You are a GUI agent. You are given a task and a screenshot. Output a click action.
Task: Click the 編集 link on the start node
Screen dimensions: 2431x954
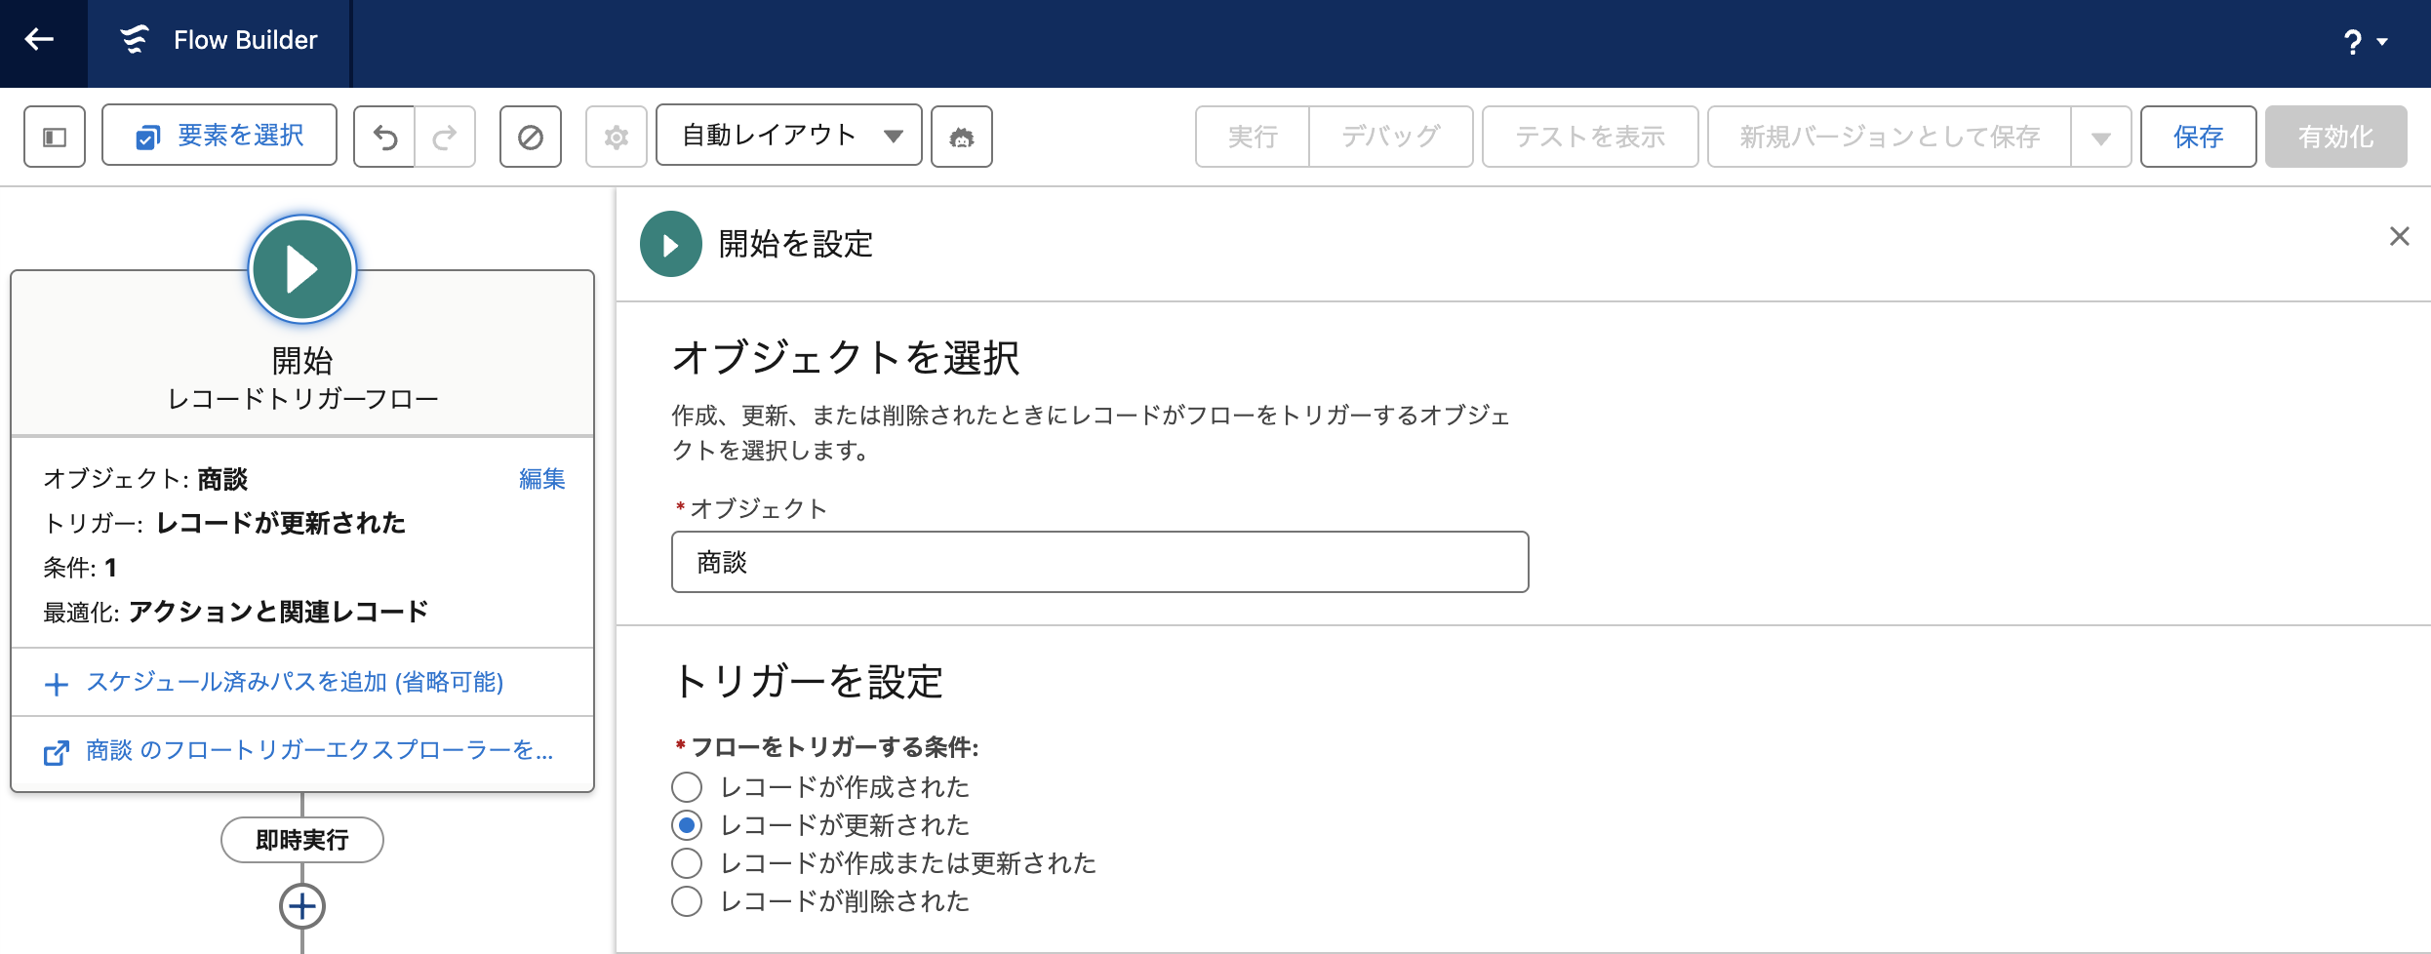[542, 479]
